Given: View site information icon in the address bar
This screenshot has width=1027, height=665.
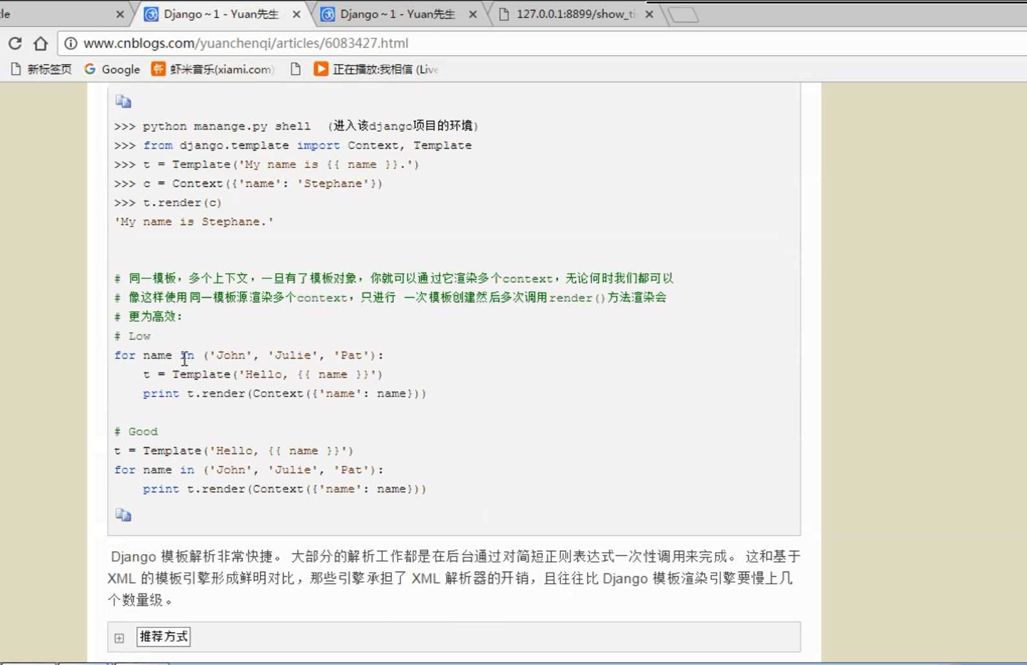Looking at the screenshot, I should pos(70,43).
